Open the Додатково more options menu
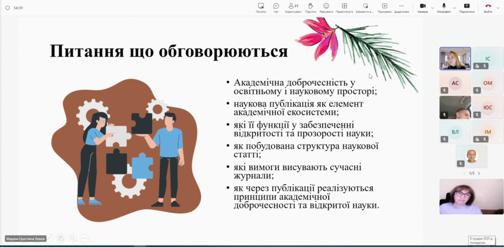This screenshot has height=247, width=504. click(401, 8)
